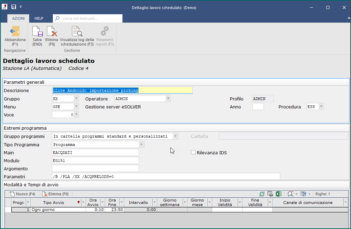
Task: Switch to the AZIONI tab
Action: click(18, 18)
